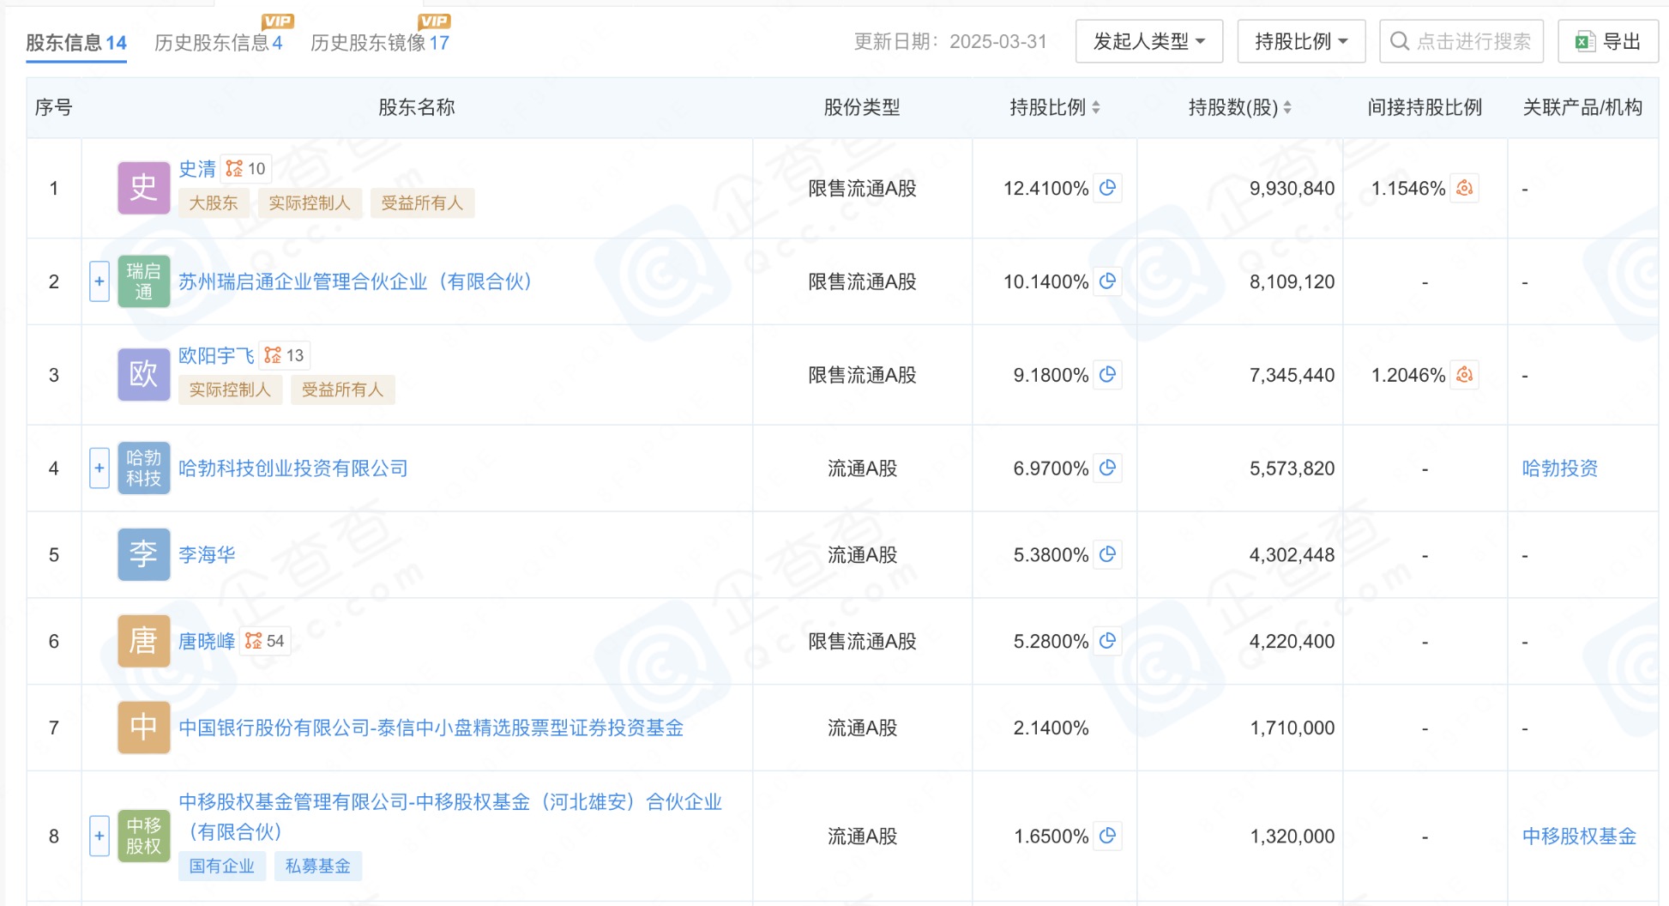Click relation graph badge 10 next to 史清
Screen dimensions: 1669x906
pos(246,169)
